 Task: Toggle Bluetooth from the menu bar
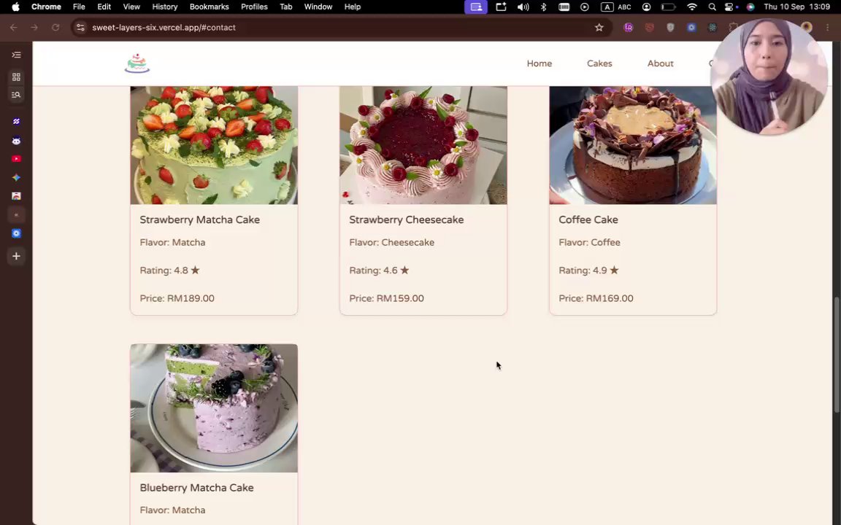pyautogui.click(x=543, y=7)
